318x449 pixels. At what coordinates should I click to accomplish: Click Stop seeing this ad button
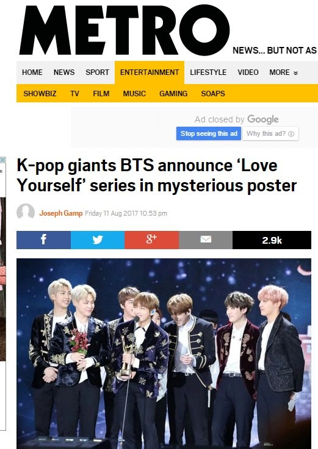click(x=209, y=133)
